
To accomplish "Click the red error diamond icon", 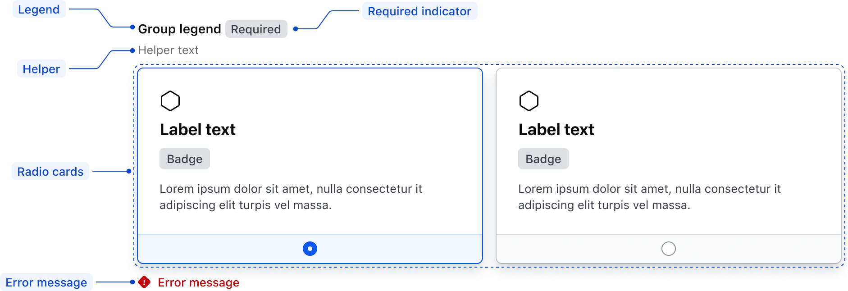I will point(144,282).
